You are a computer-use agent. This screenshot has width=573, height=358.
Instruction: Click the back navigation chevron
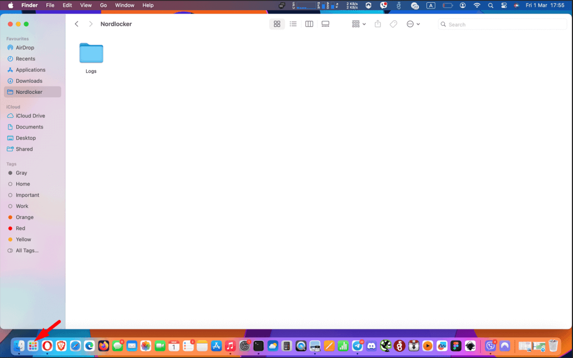77,24
